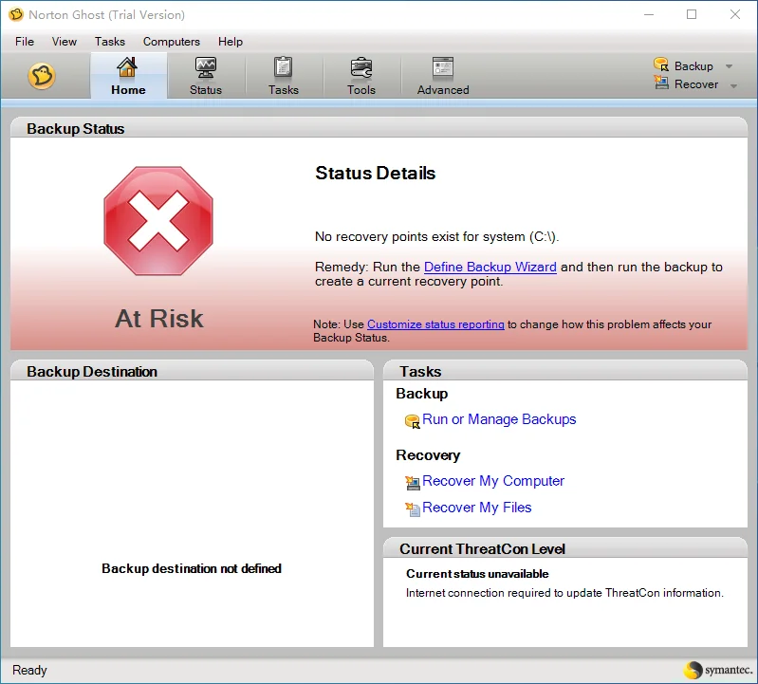Click the Tasks panel header

pos(565,371)
